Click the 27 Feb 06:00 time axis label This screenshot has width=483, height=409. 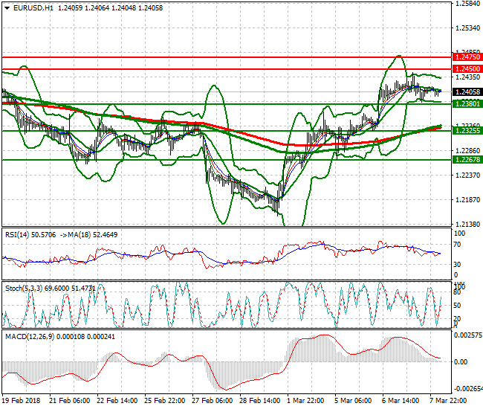(213, 400)
